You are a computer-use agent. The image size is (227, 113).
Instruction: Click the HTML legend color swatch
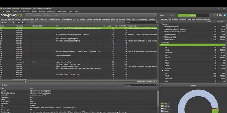click(162, 103)
